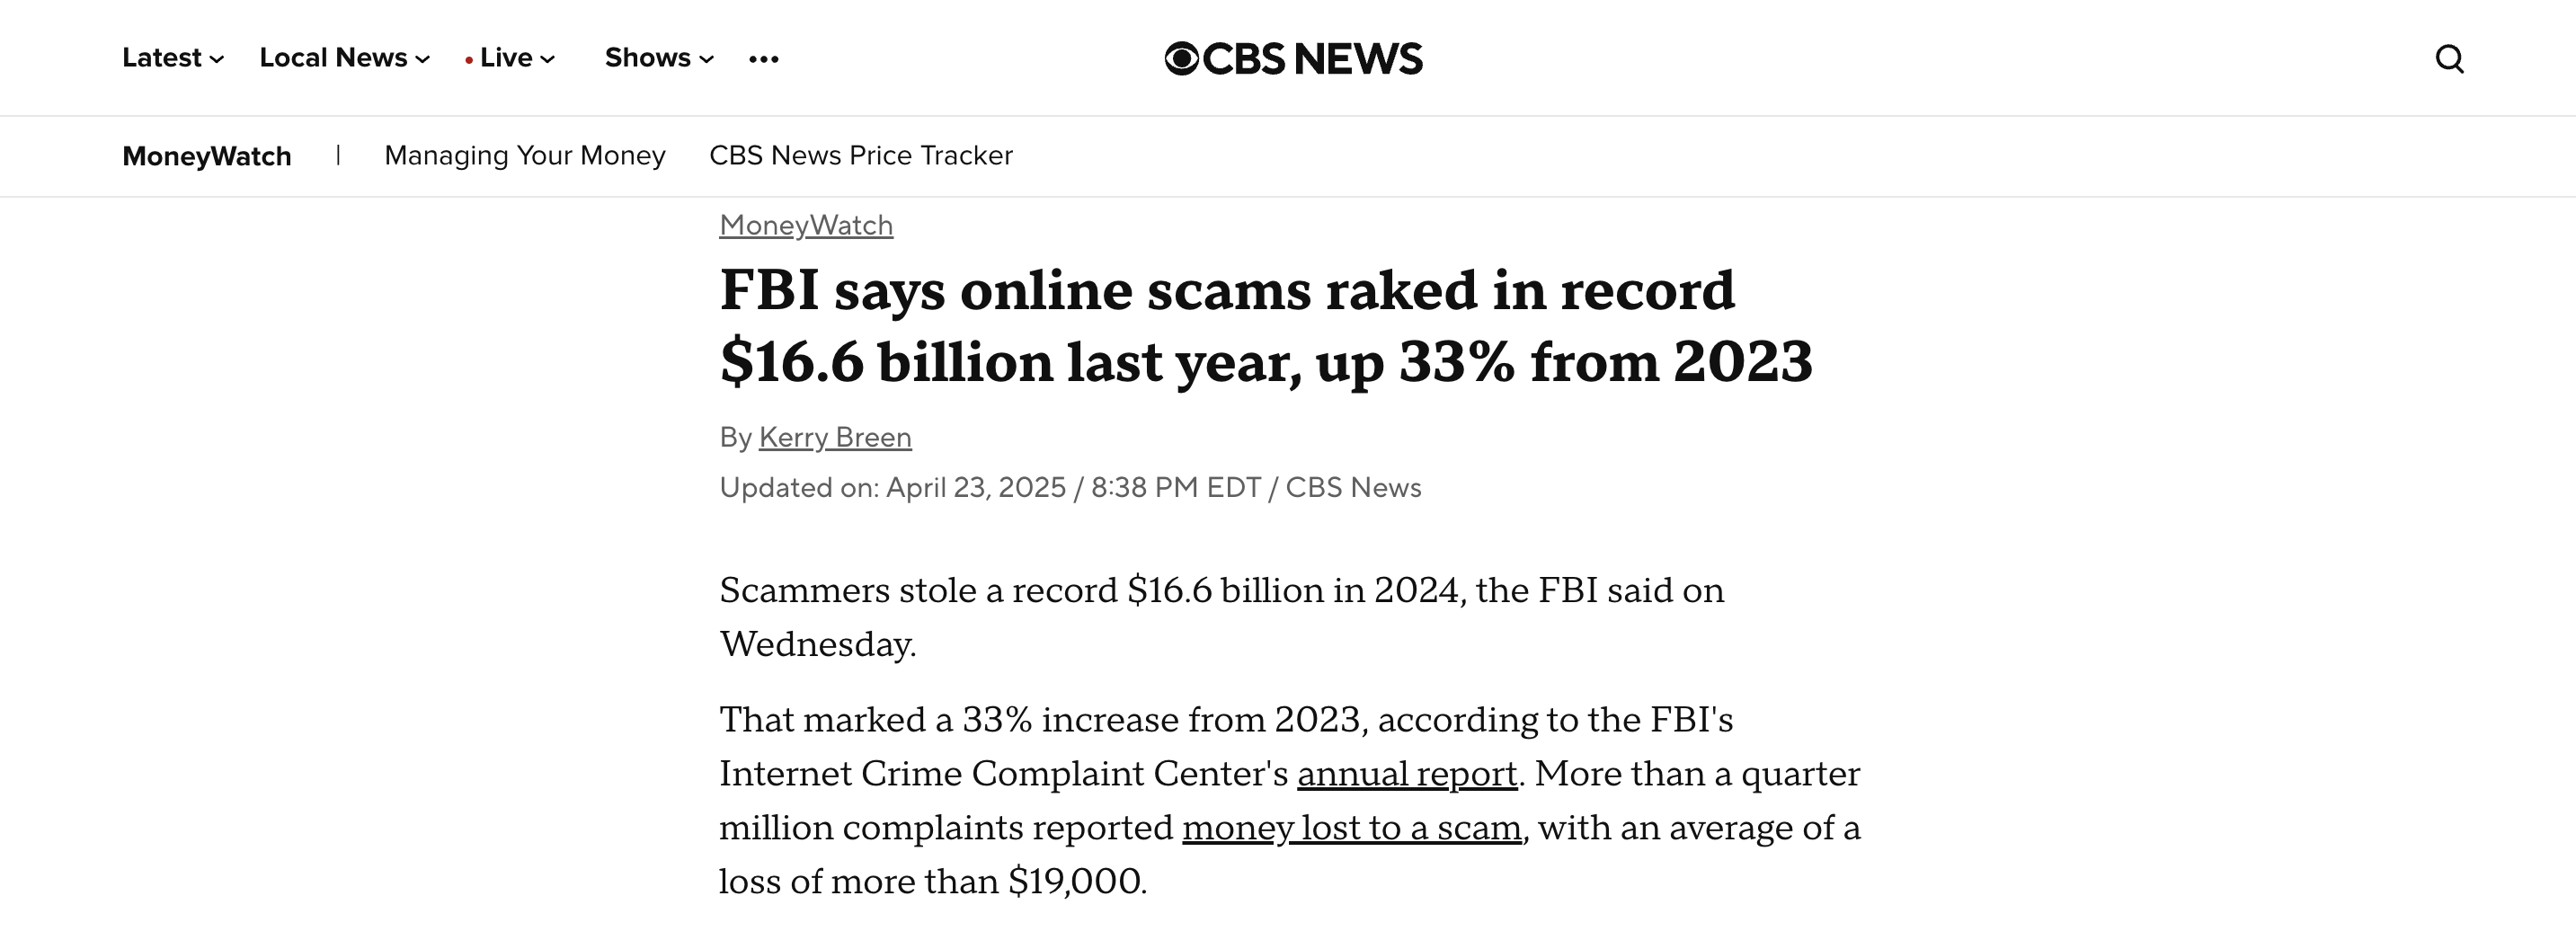Open CBS News Price Tracker

pos(860,156)
